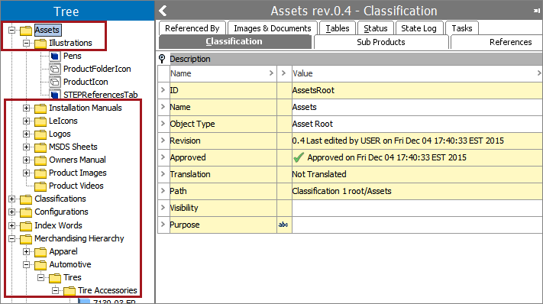Select the Sub Products sub-tab
Viewport: 543px width, 304px height.
coord(381,42)
